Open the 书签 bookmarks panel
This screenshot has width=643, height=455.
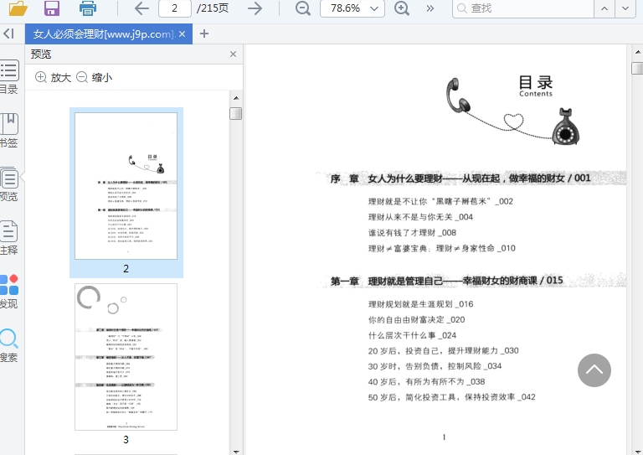tap(9, 131)
